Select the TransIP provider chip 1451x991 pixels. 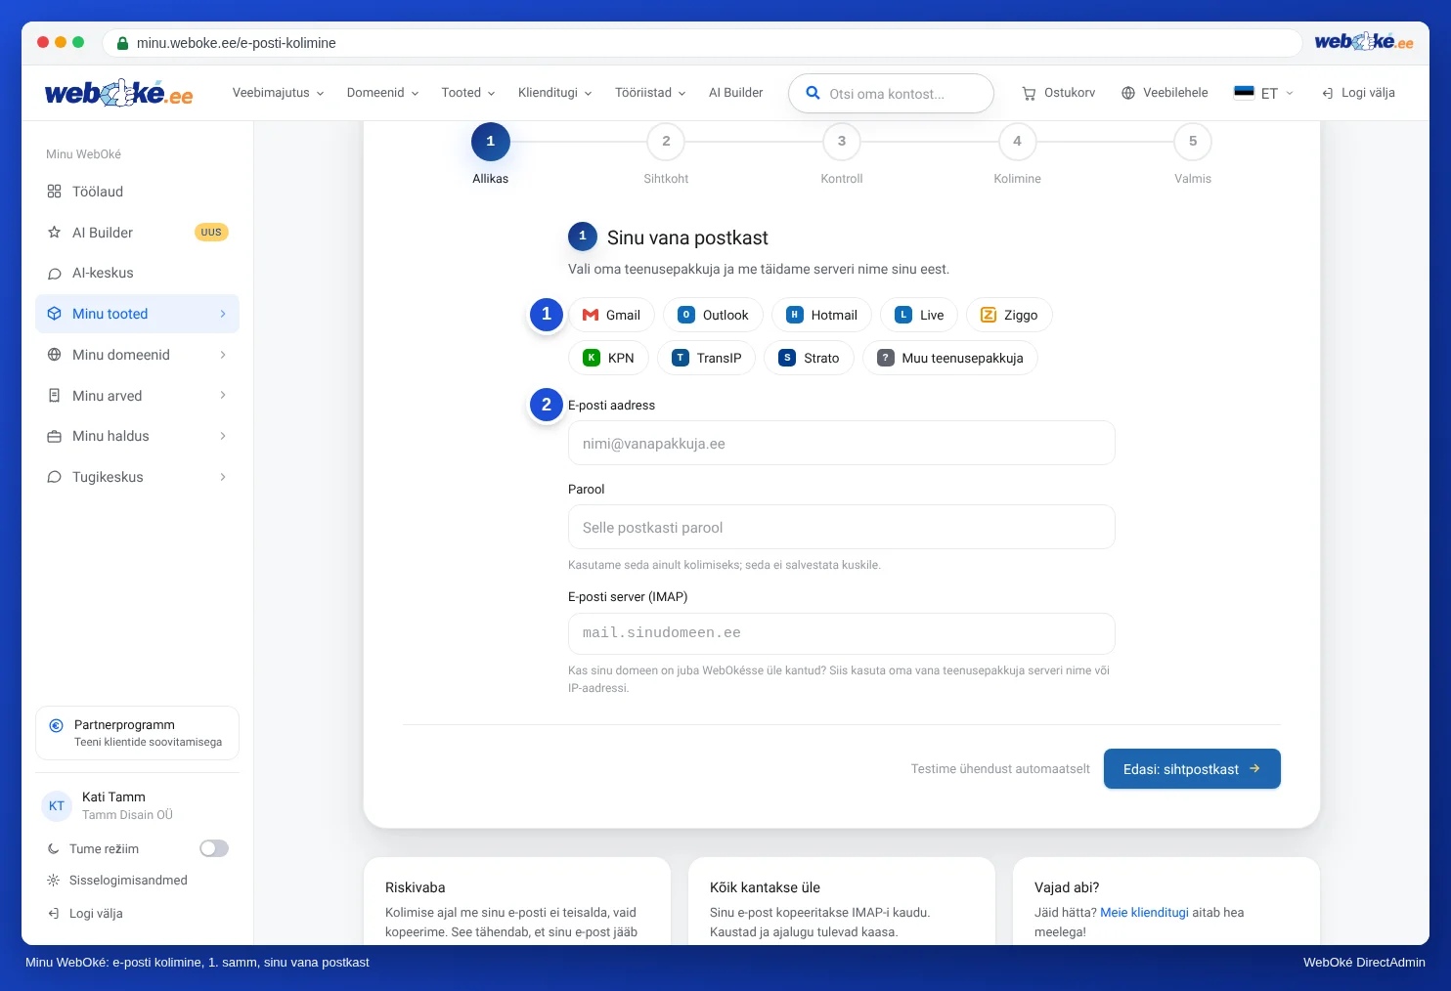tap(706, 358)
